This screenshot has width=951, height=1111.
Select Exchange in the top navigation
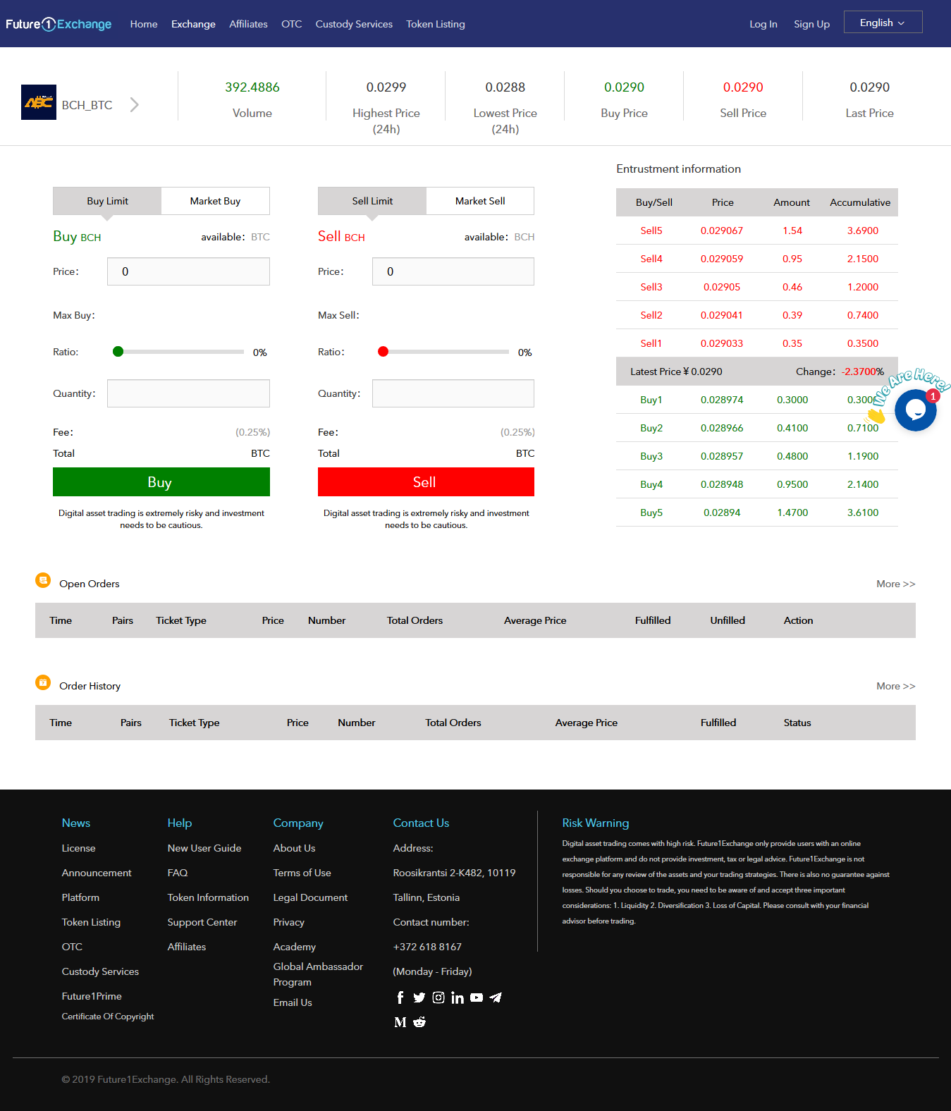click(193, 24)
